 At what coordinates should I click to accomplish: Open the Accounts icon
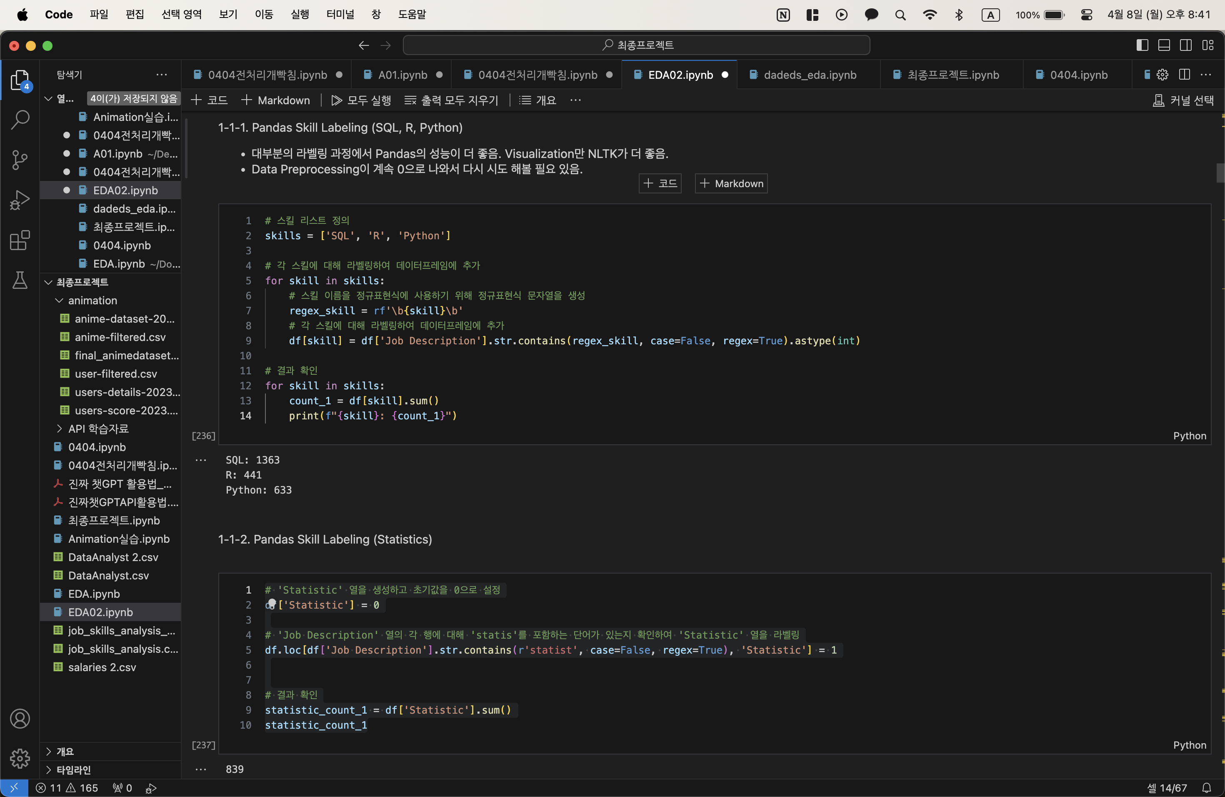pos(20,718)
